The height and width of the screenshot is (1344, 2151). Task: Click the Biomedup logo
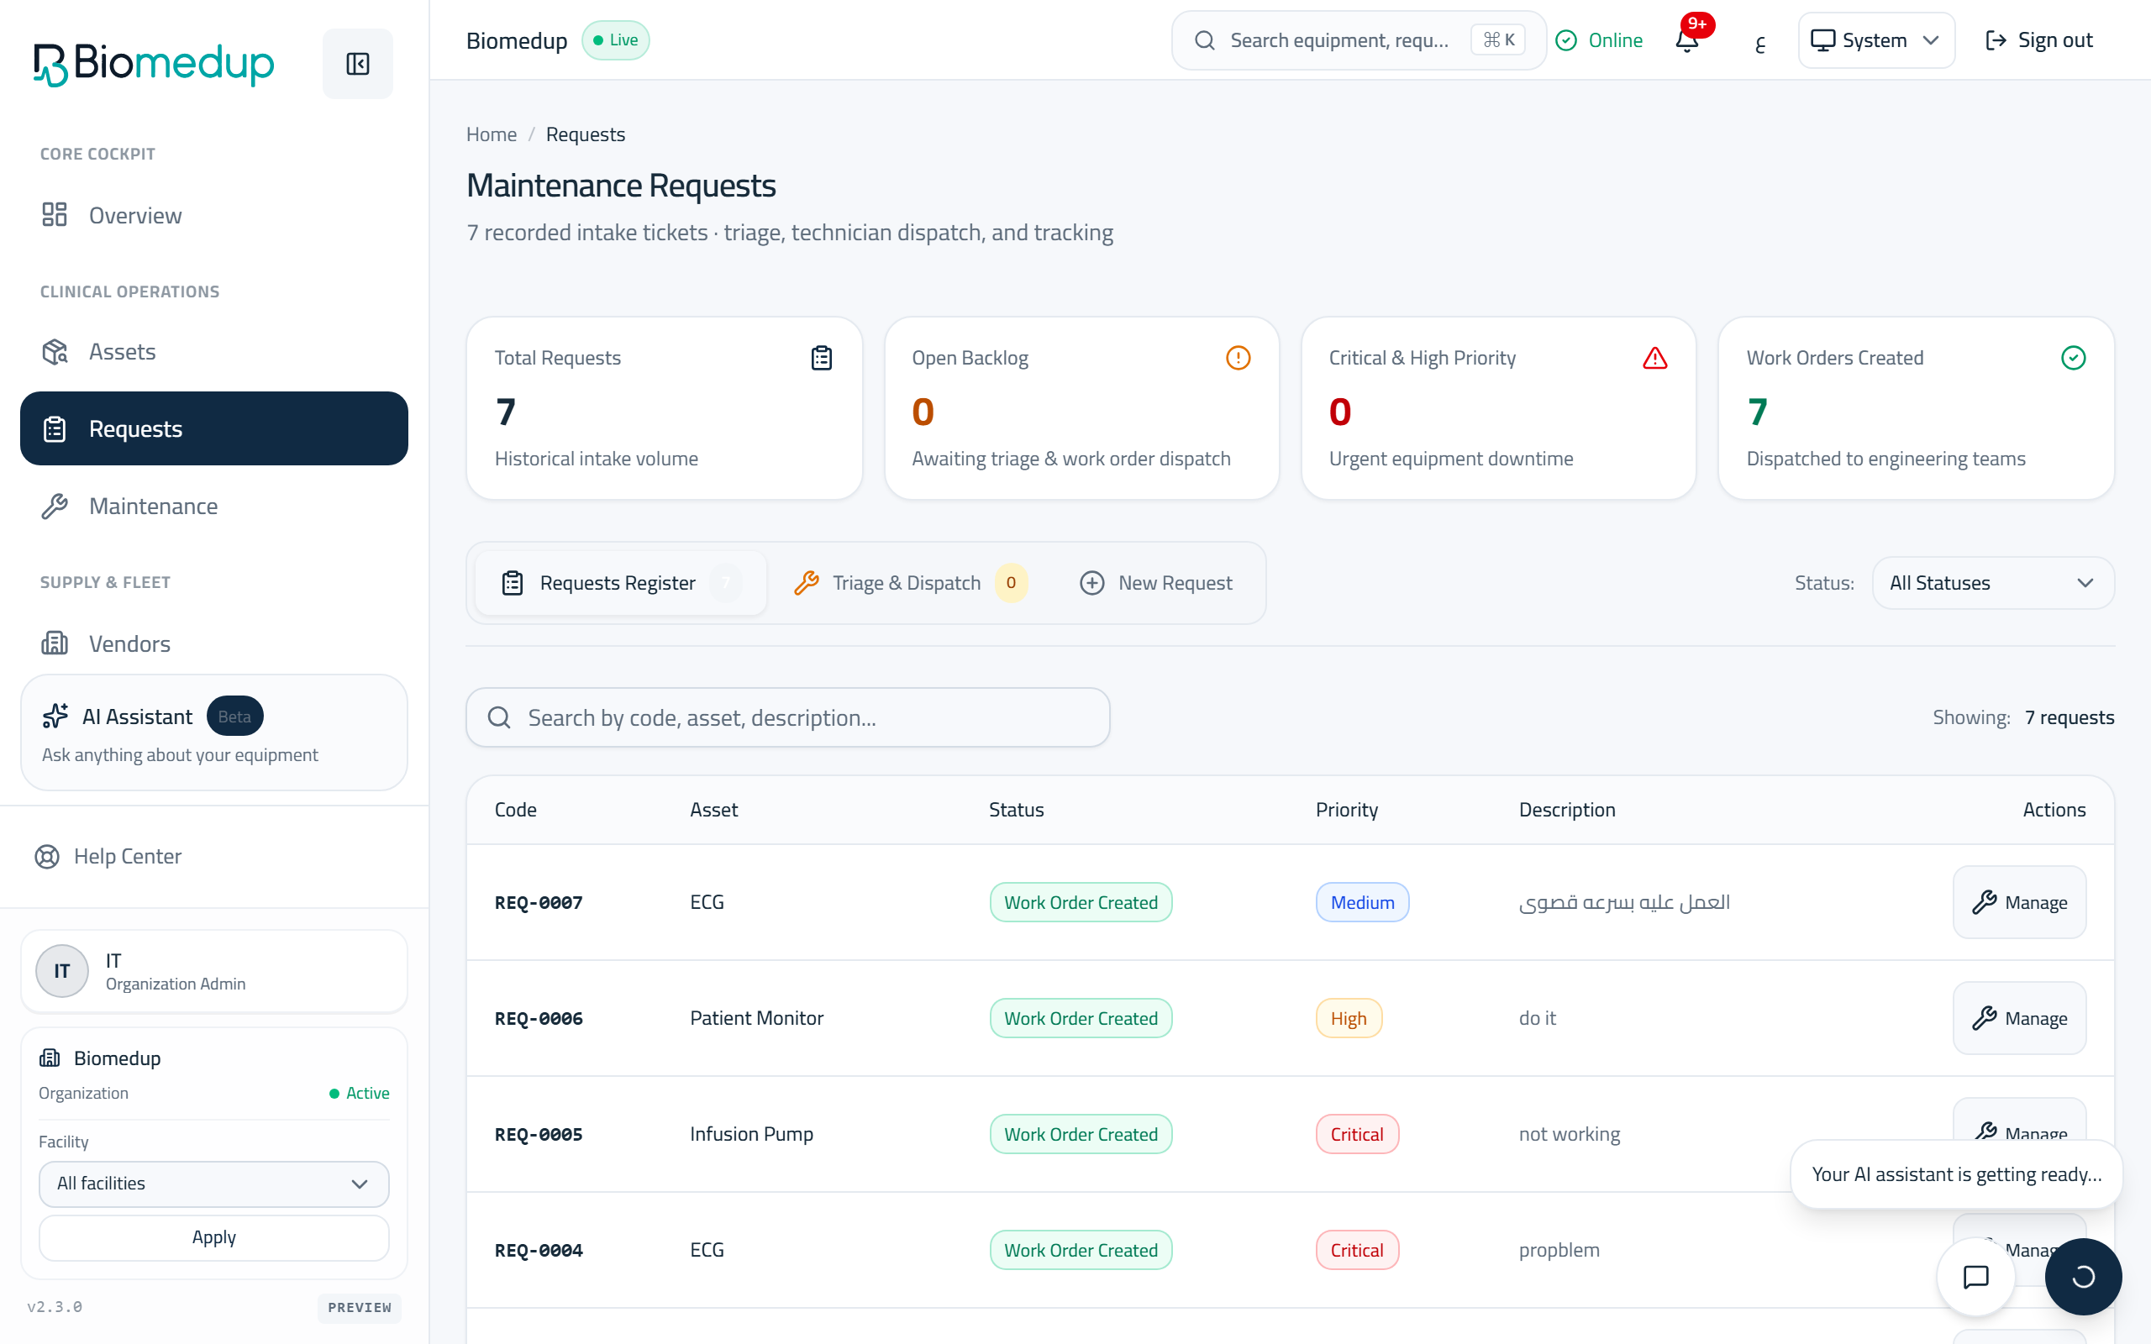click(154, 64)
